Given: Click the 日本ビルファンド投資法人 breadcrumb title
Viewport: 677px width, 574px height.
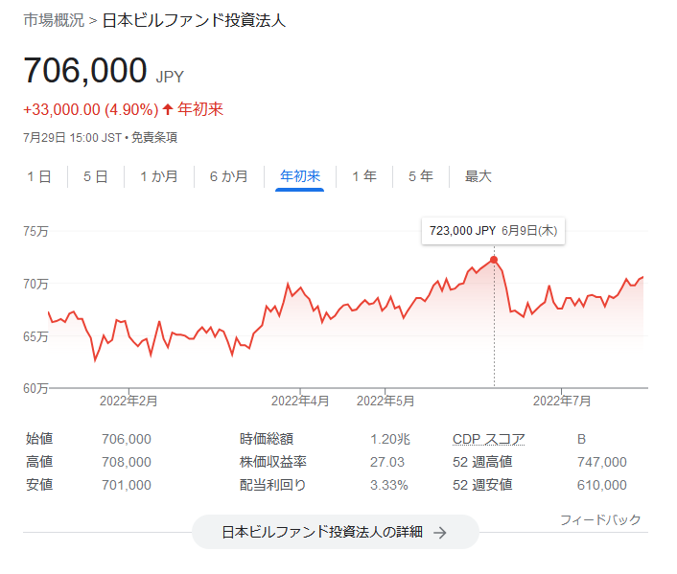Looking at the screenshot, I should click(x=194, y=21).
